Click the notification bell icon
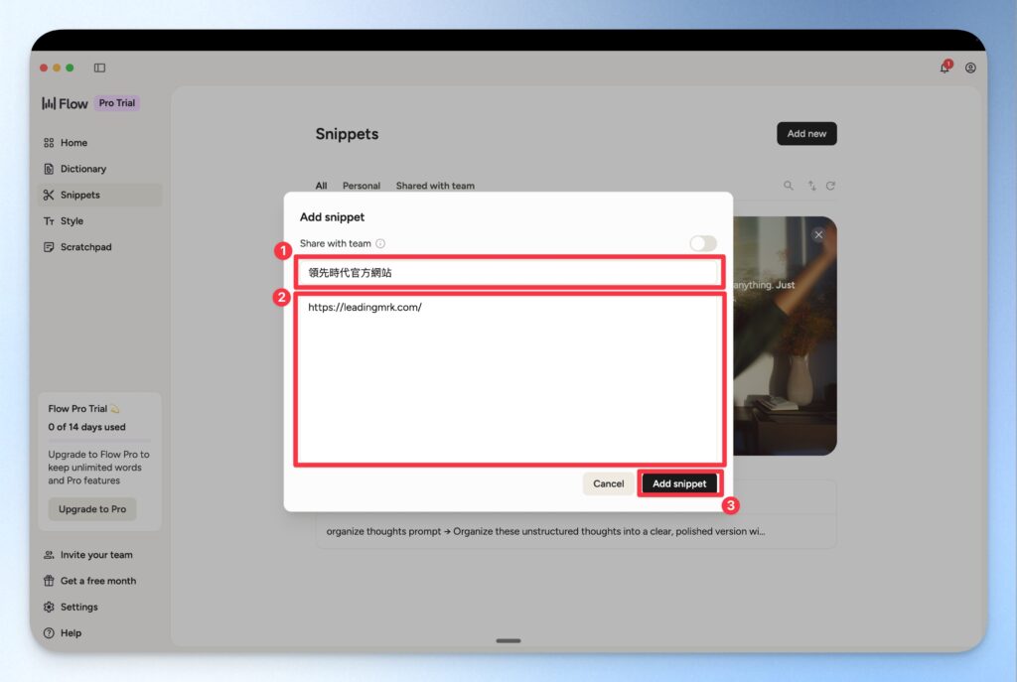The height and width of the screenshot is (682, 1017). [x=944, y=68]
